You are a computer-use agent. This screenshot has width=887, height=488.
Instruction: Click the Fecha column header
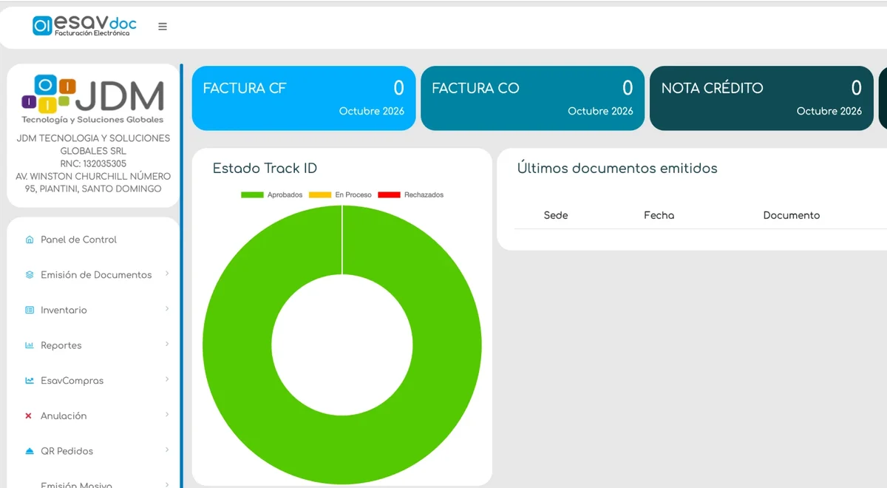click(x=659, y=215)
